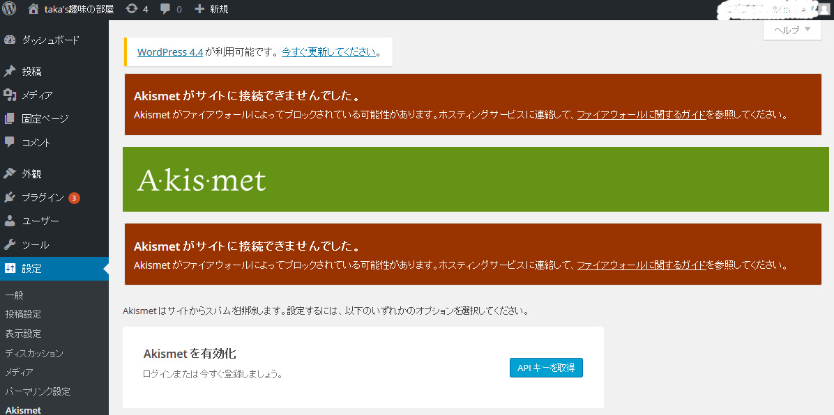This screenshot has height=415, width=834.
Task: Click the Akismetはサイトからスパムを排除します description text
Action: pyautogui.click(x=326, y=311)
